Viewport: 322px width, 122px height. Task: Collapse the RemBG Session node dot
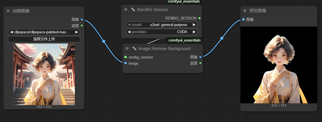pyautogui.click(x=126, y=10)
